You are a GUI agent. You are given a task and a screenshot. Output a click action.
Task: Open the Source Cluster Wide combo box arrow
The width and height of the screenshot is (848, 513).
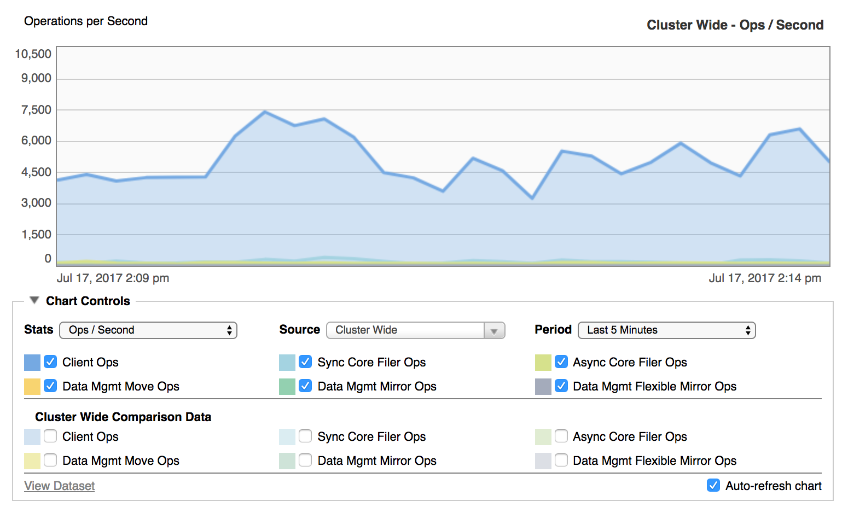tap(494, 331)
